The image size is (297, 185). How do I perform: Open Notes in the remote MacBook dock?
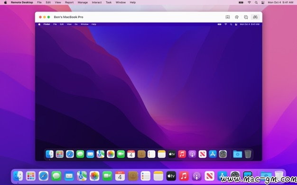(x=162, y=154)
